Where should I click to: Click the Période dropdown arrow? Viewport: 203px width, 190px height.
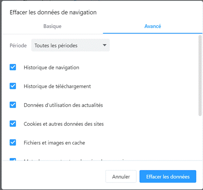pyautogui.click(x=105, y=45)
